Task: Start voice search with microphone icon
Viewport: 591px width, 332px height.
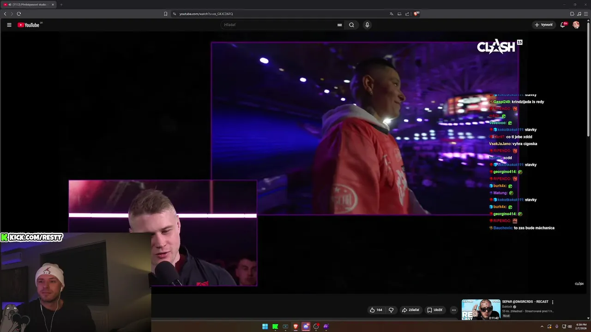Action: (x=367, y=25)
